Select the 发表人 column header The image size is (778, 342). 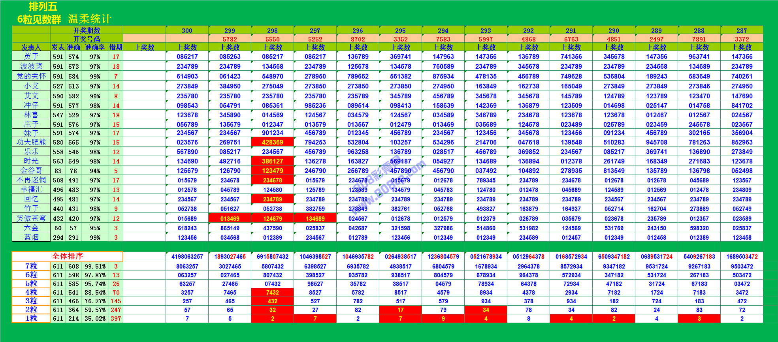coord(31,47)
